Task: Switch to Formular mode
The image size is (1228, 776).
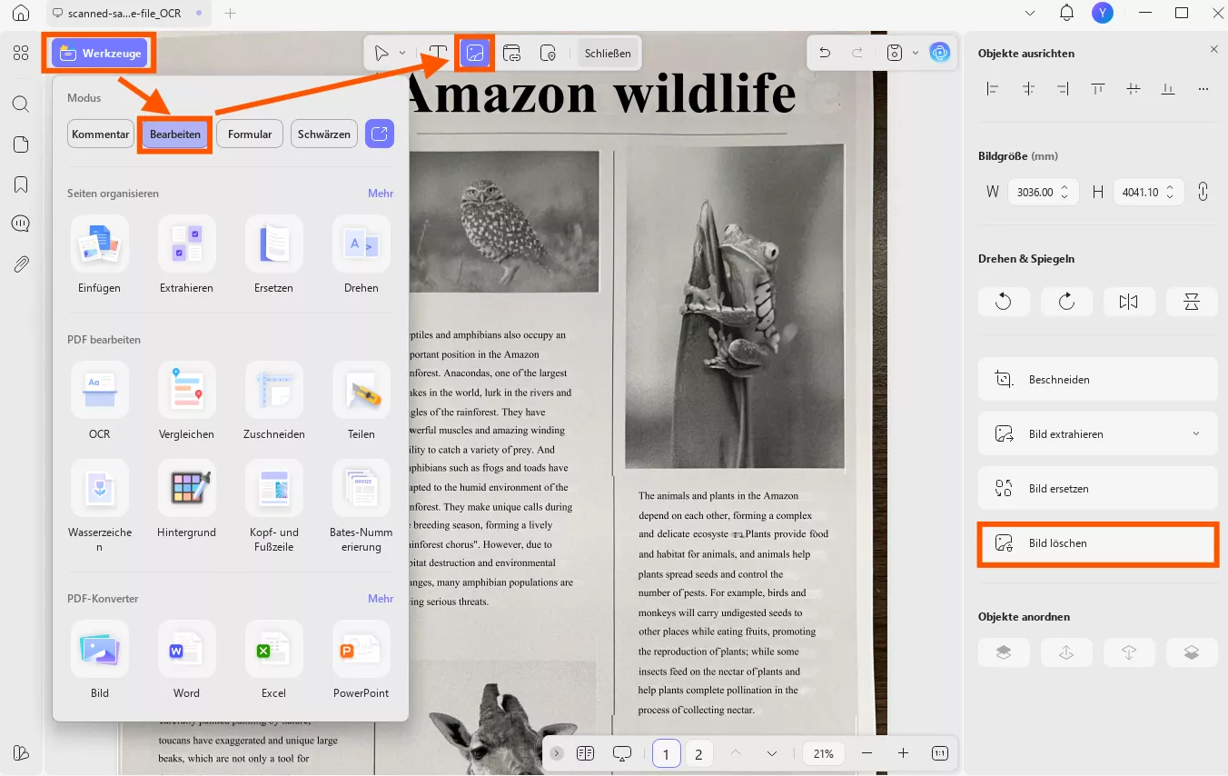Action: point(250,134)
